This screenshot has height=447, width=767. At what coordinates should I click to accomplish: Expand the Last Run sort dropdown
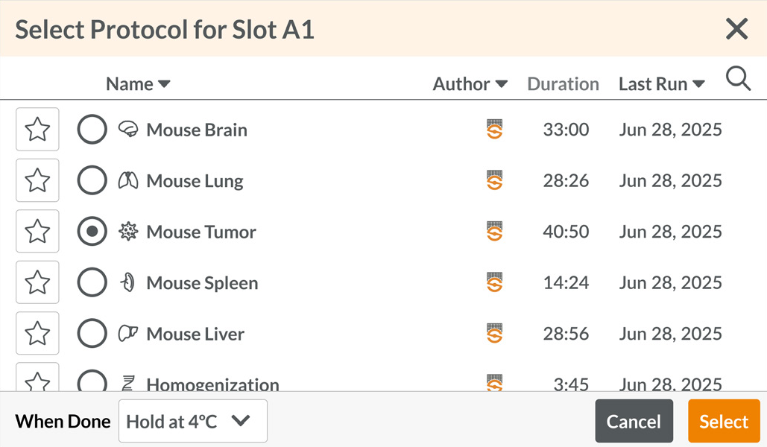pos(698,84)
